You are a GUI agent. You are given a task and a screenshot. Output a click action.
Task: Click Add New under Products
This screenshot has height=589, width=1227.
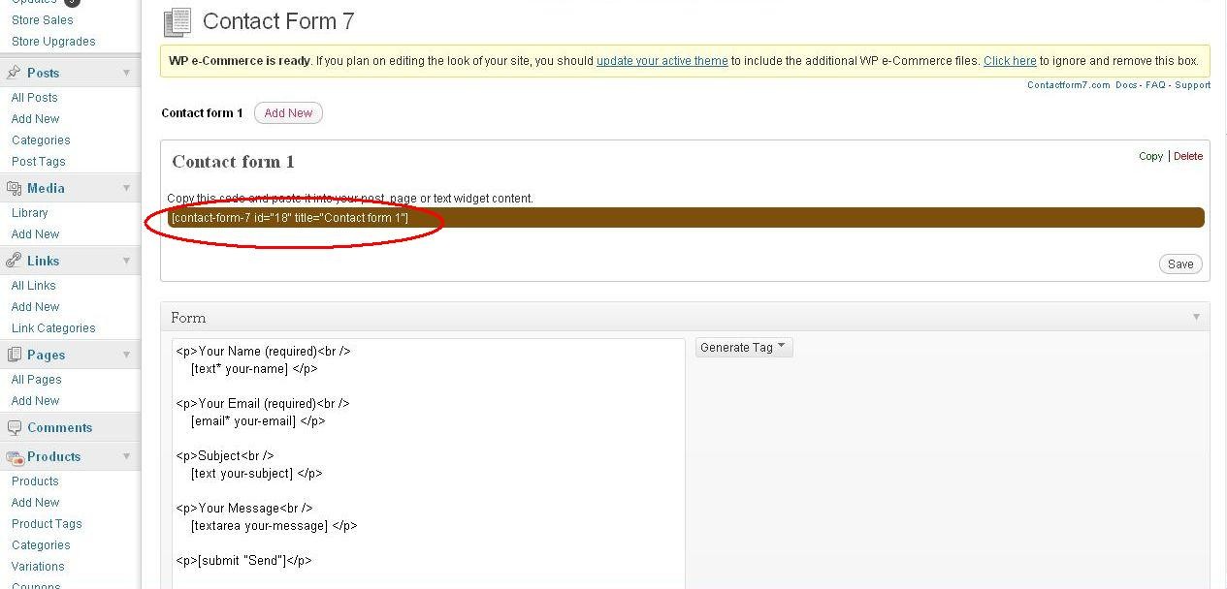click(35, 503)
